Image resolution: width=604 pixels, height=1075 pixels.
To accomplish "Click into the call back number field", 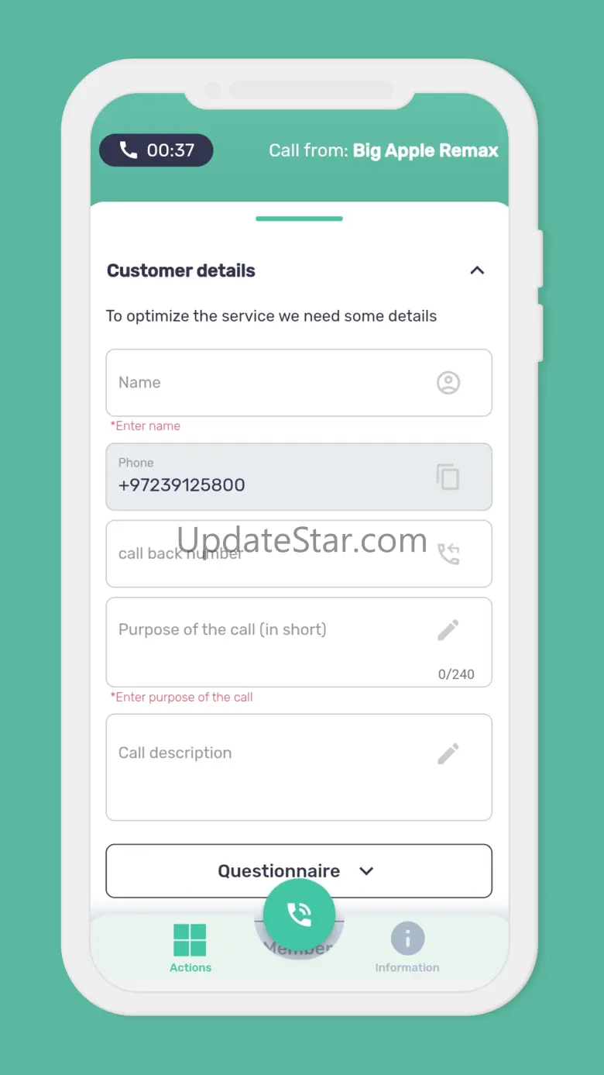I will coord(299,553).
